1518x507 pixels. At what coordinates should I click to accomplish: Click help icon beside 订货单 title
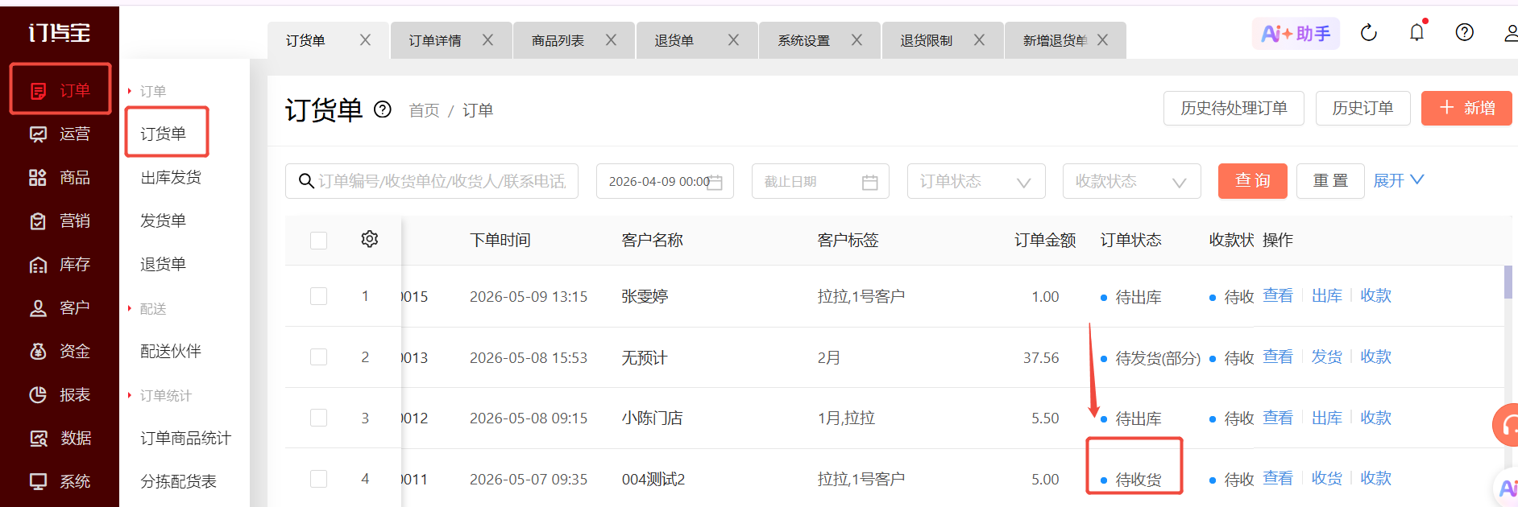click(x=383, y=109)
